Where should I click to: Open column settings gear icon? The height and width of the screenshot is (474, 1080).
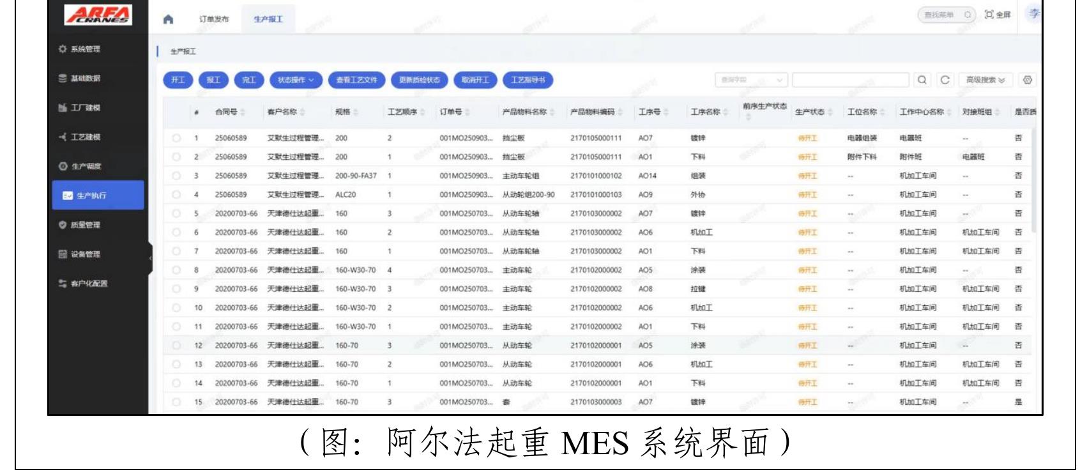pos(1028,80)
